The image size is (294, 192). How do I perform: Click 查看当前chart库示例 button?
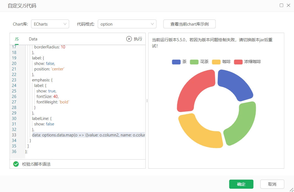click(189, 24)
